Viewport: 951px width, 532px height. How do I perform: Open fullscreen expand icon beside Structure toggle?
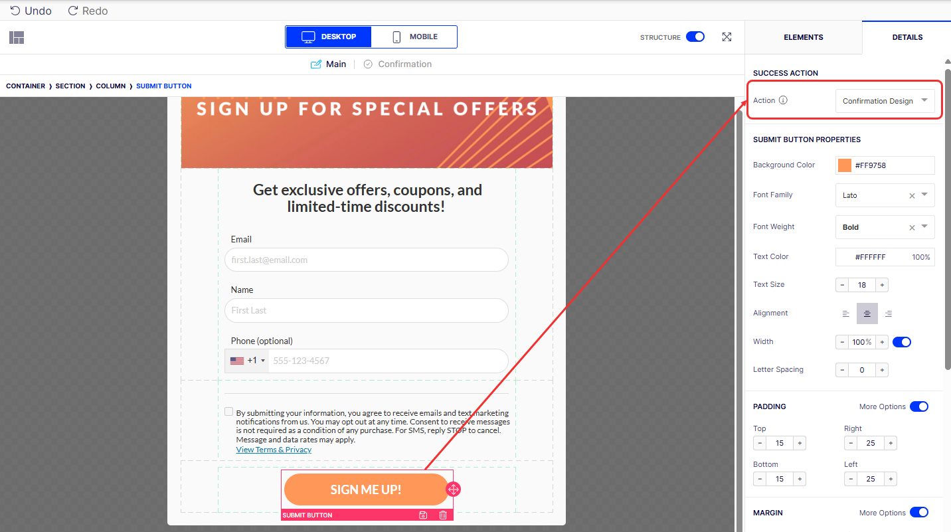pyautogui.click(x=727, y=37)
